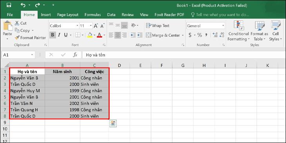Open Font group dialog launcher

(104, 45)
